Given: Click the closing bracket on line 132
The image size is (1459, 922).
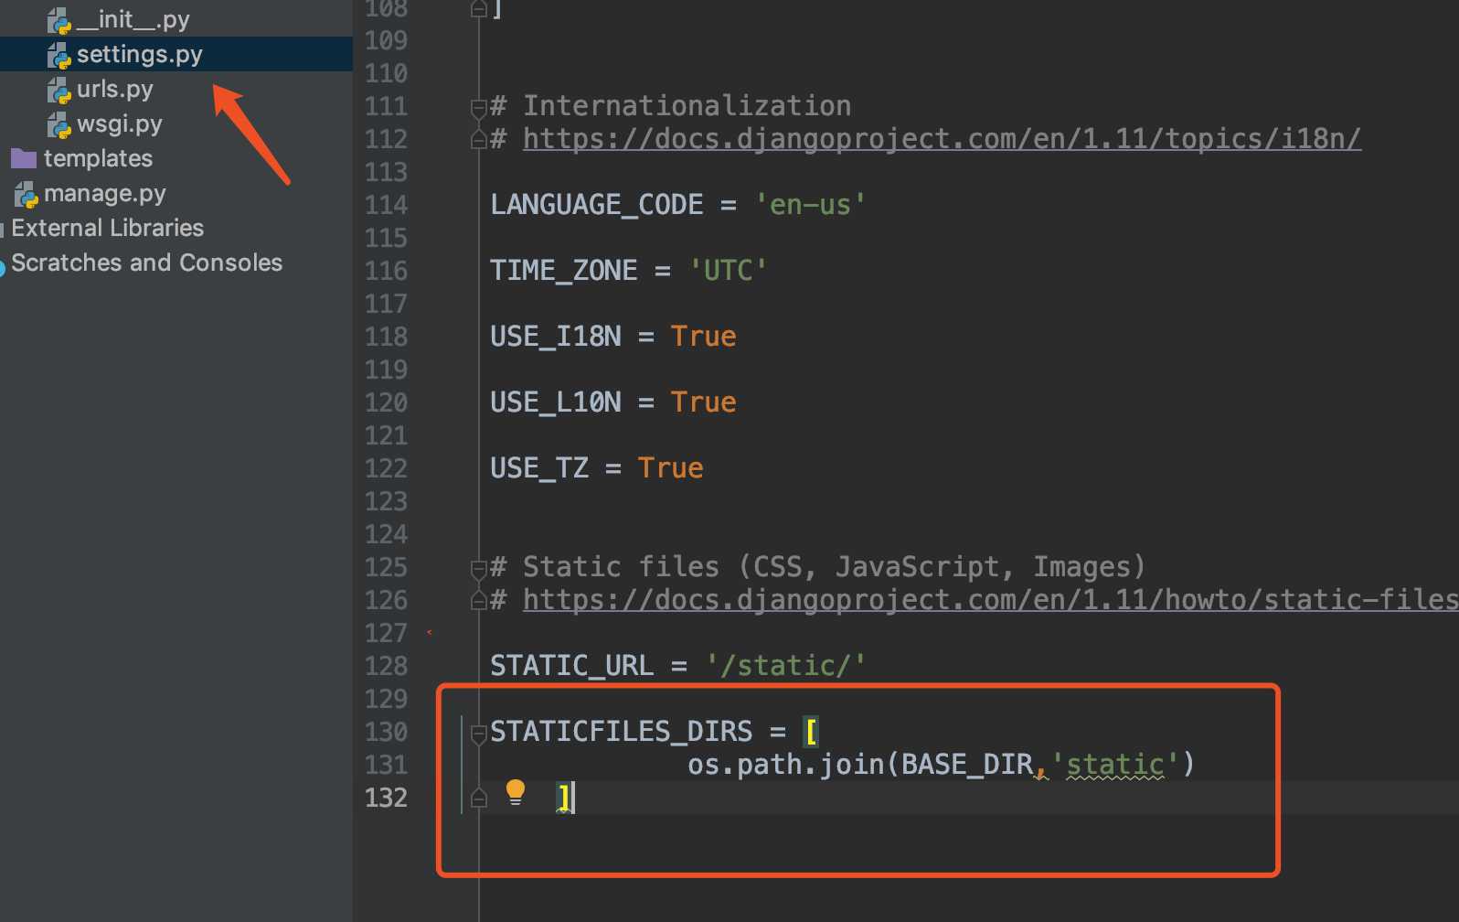Looking at the screenshot, I should [564, 798].
